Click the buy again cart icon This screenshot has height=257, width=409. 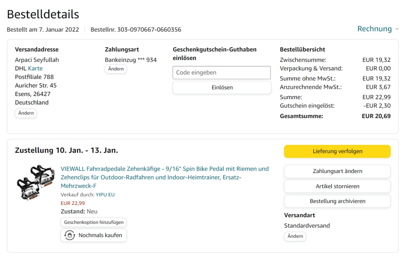pyautogui.click(x=70, y=235)
